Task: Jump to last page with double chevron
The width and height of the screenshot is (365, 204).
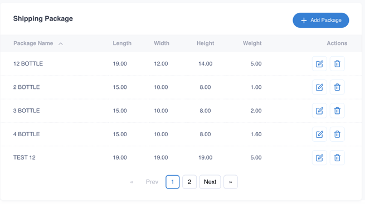Action: click(x=231, y=182)
